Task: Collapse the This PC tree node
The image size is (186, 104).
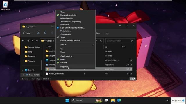Action: 23,70
